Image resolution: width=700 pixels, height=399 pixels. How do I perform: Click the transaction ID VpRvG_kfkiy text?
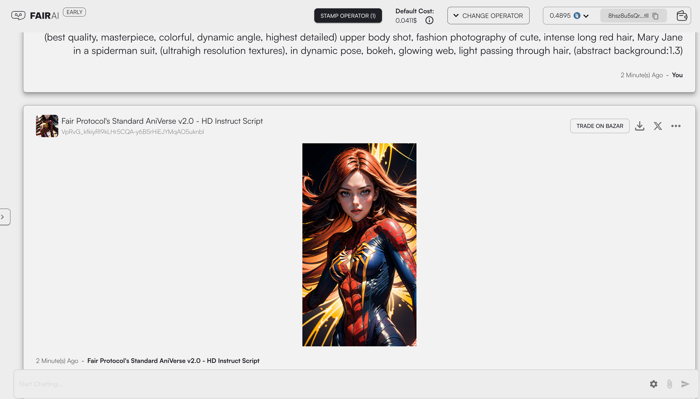click(133, 132)
